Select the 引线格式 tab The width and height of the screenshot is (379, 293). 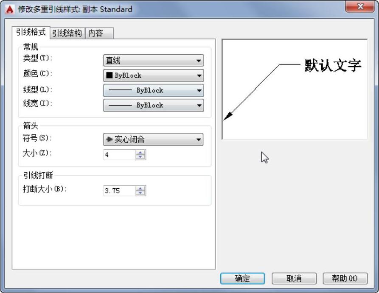[31, 32]
